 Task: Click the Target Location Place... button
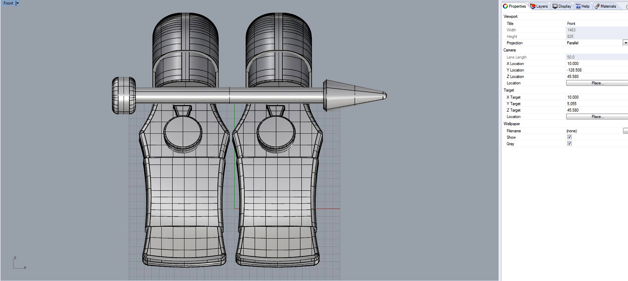point(597,117)
